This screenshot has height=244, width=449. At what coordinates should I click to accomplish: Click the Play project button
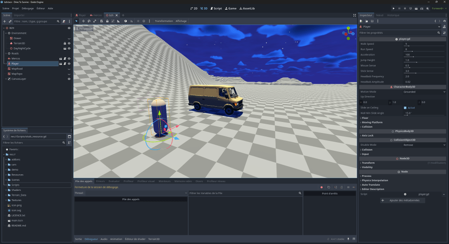(x=393, y=8)
